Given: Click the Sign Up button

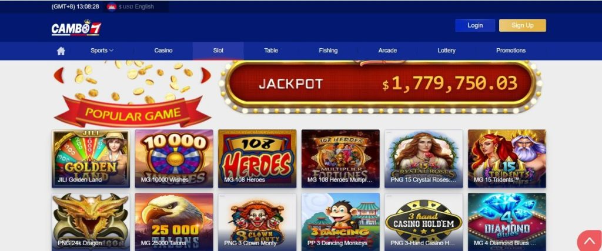Looking at the screenshot, I should [523, 25].
